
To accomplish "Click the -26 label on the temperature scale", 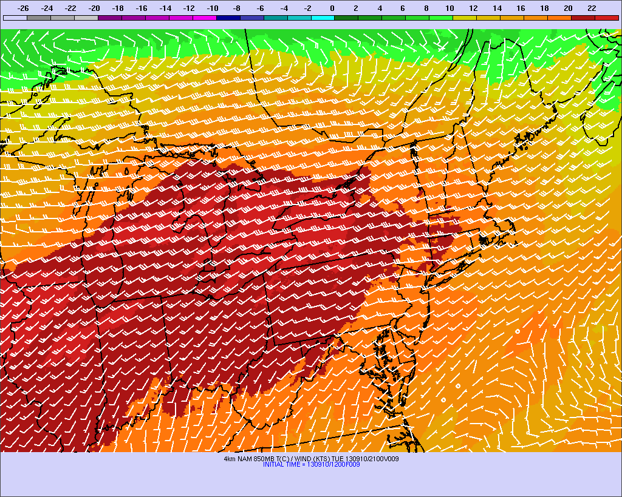I will pos(23,8).
